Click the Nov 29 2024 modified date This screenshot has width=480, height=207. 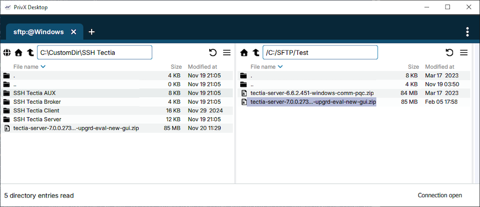point(205,110)
